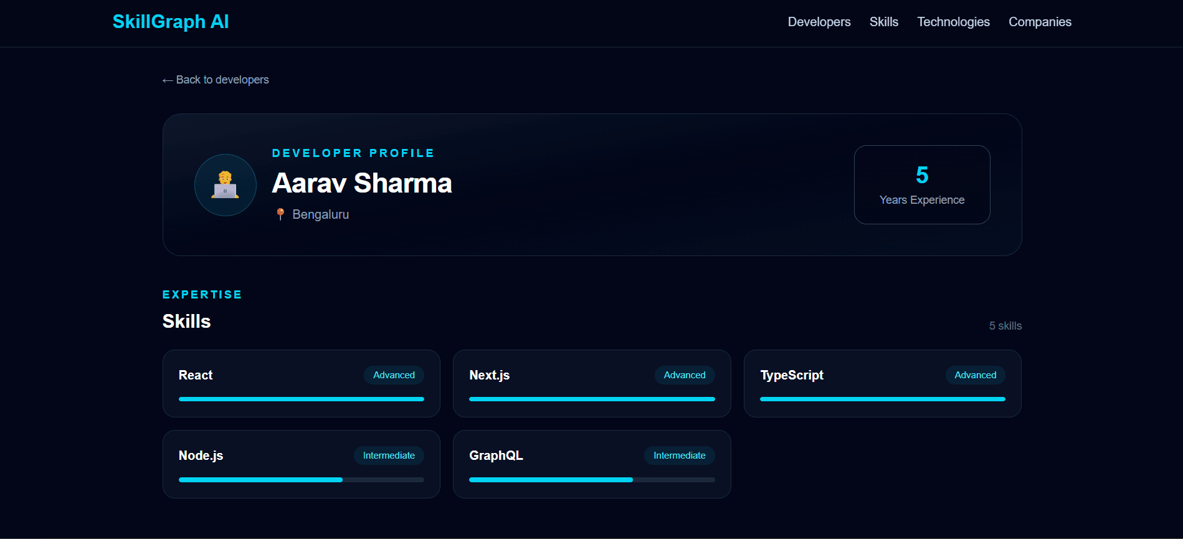Click the DEVELOPER PROFILE label
Image resolution: width=1183 pixels, height=539 pixels.
click(353, 153)
